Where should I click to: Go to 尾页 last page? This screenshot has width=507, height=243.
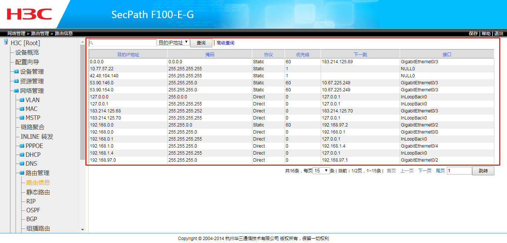[x=440, y=171]
